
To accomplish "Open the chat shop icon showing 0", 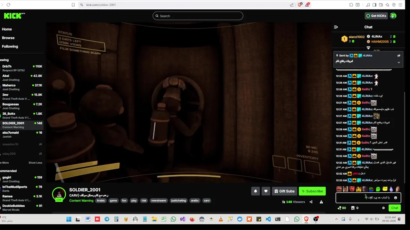I will 355,208.
